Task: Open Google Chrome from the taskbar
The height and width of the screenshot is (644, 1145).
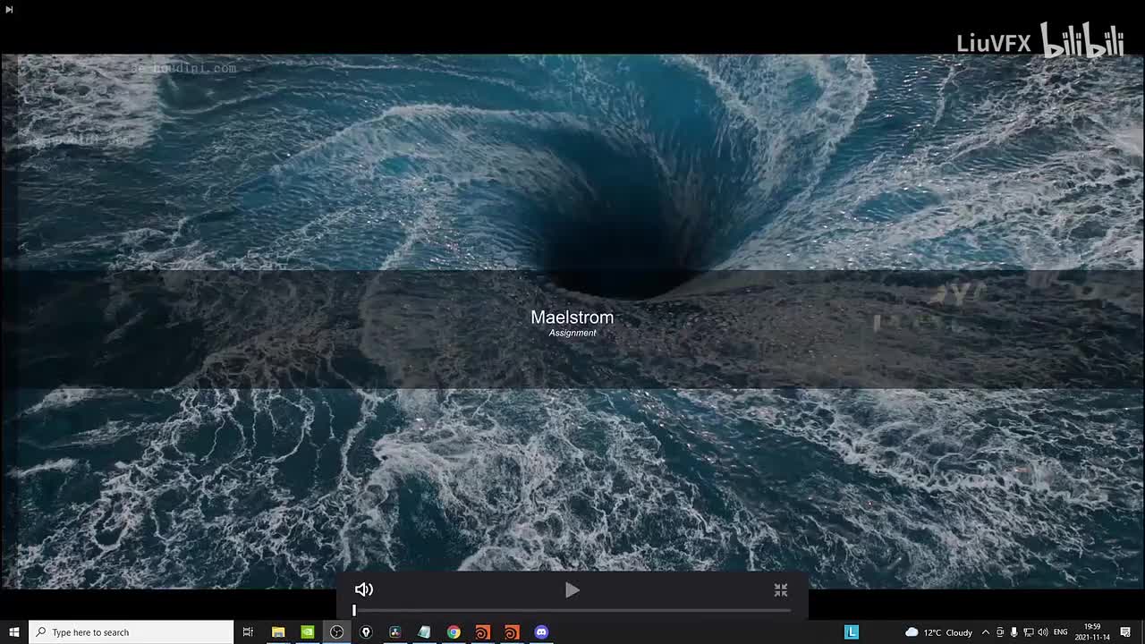Action: [x=454, y=632]
